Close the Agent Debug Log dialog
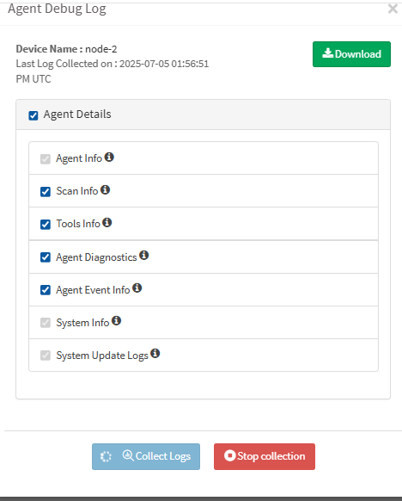The image size is (402, 501). (x=393, y=9)
